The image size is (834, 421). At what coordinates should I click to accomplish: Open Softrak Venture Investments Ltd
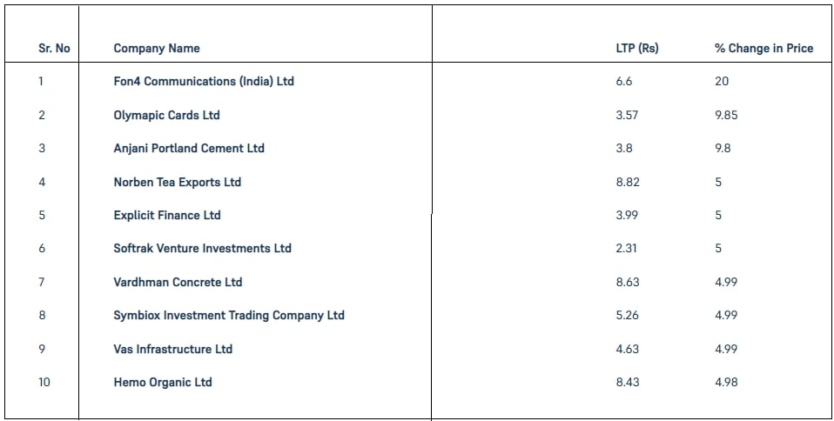202,248
